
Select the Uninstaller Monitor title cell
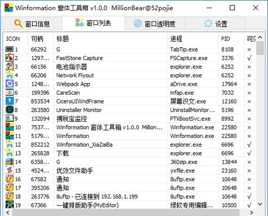[x=79, y=110]
